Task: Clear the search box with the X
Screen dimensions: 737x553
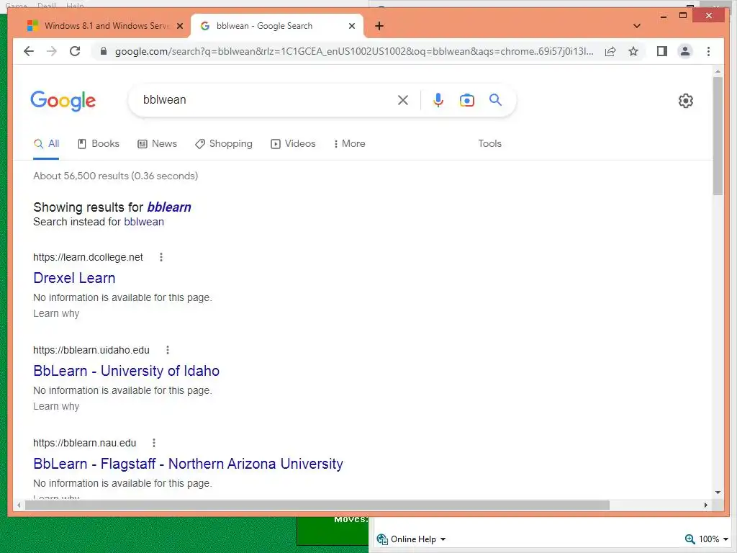Action: click(403, 99)
